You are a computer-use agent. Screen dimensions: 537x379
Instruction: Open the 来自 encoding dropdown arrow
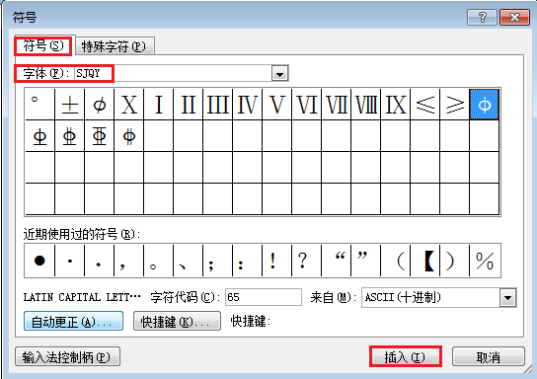508,297
